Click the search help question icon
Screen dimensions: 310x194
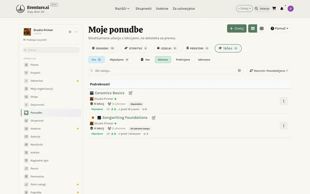tap(239, 70)
